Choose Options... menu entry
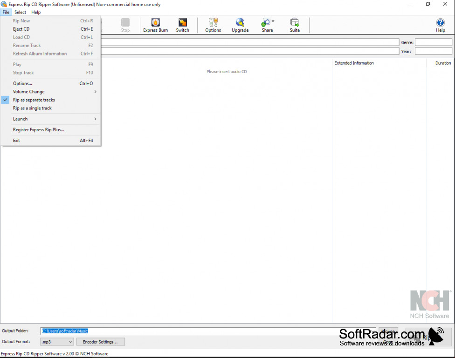 point(50,83)
